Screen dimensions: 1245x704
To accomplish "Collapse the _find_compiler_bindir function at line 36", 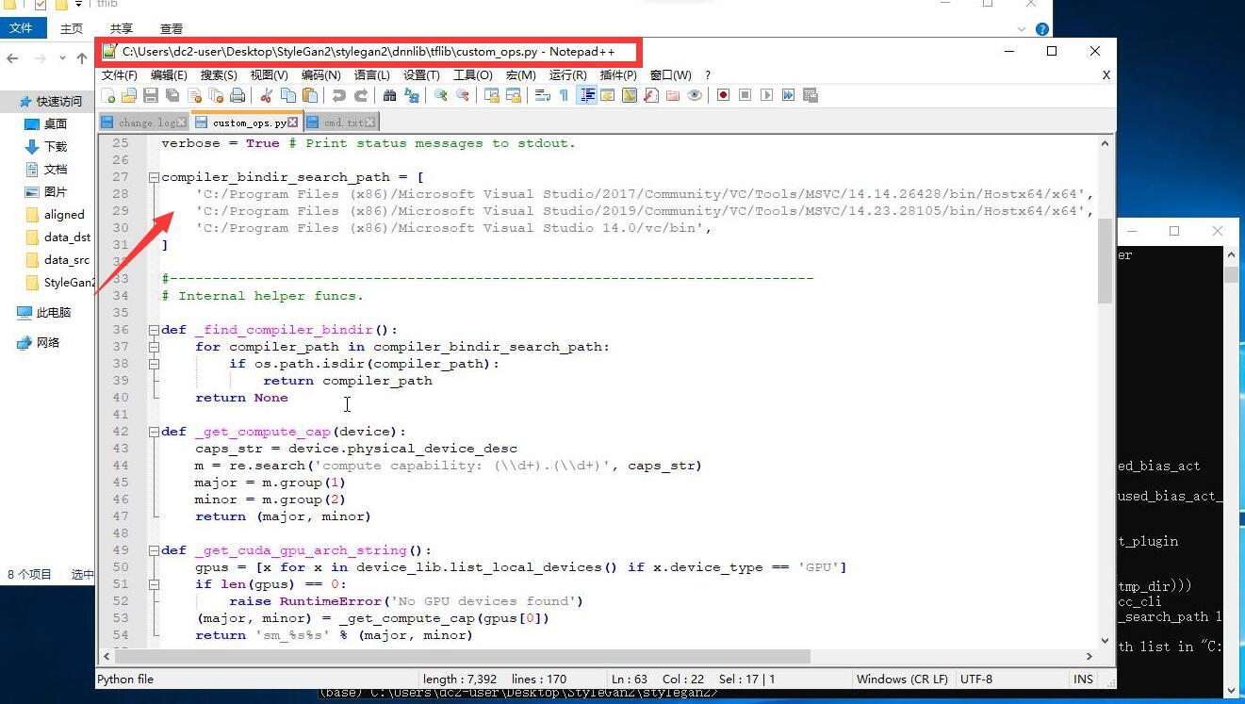I will pos(153,330).
